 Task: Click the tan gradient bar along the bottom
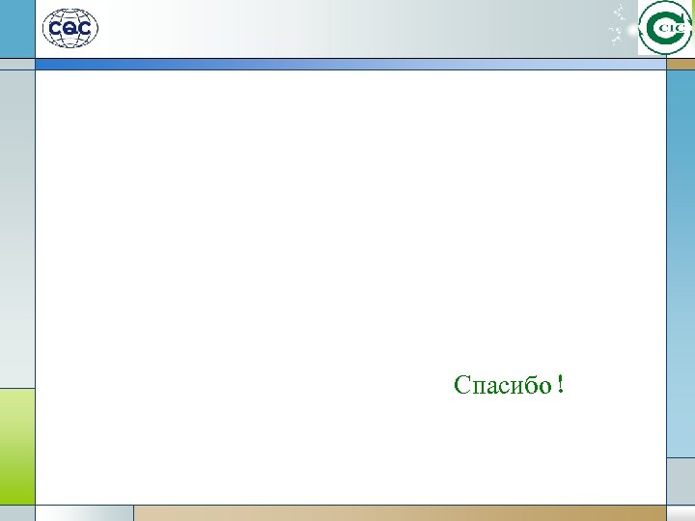tap(400, 513)
